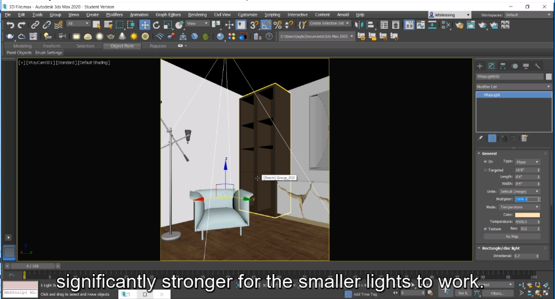Open the Modifiers menu
Image resolution: width=555 pixels, height=299 pixels.
point(114,14)
